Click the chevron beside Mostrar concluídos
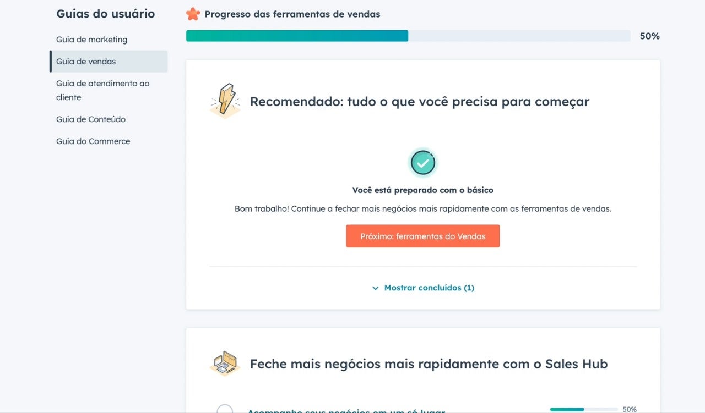Screen dimensions: 705x413 (x=376, y=288)
